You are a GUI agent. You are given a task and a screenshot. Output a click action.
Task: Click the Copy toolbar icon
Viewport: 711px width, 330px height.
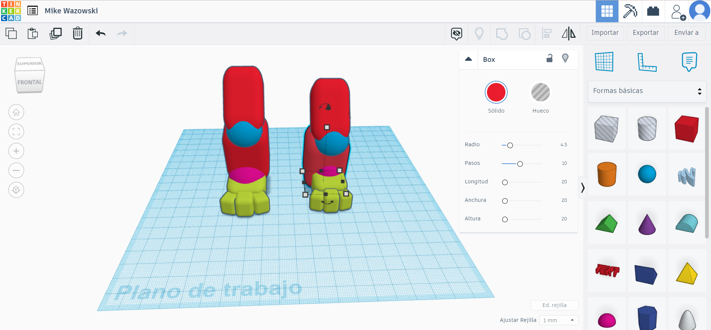coord(11,33)
